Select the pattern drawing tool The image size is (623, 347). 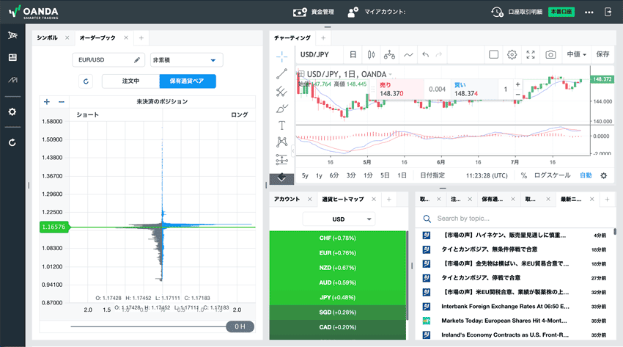click(281, 142)
